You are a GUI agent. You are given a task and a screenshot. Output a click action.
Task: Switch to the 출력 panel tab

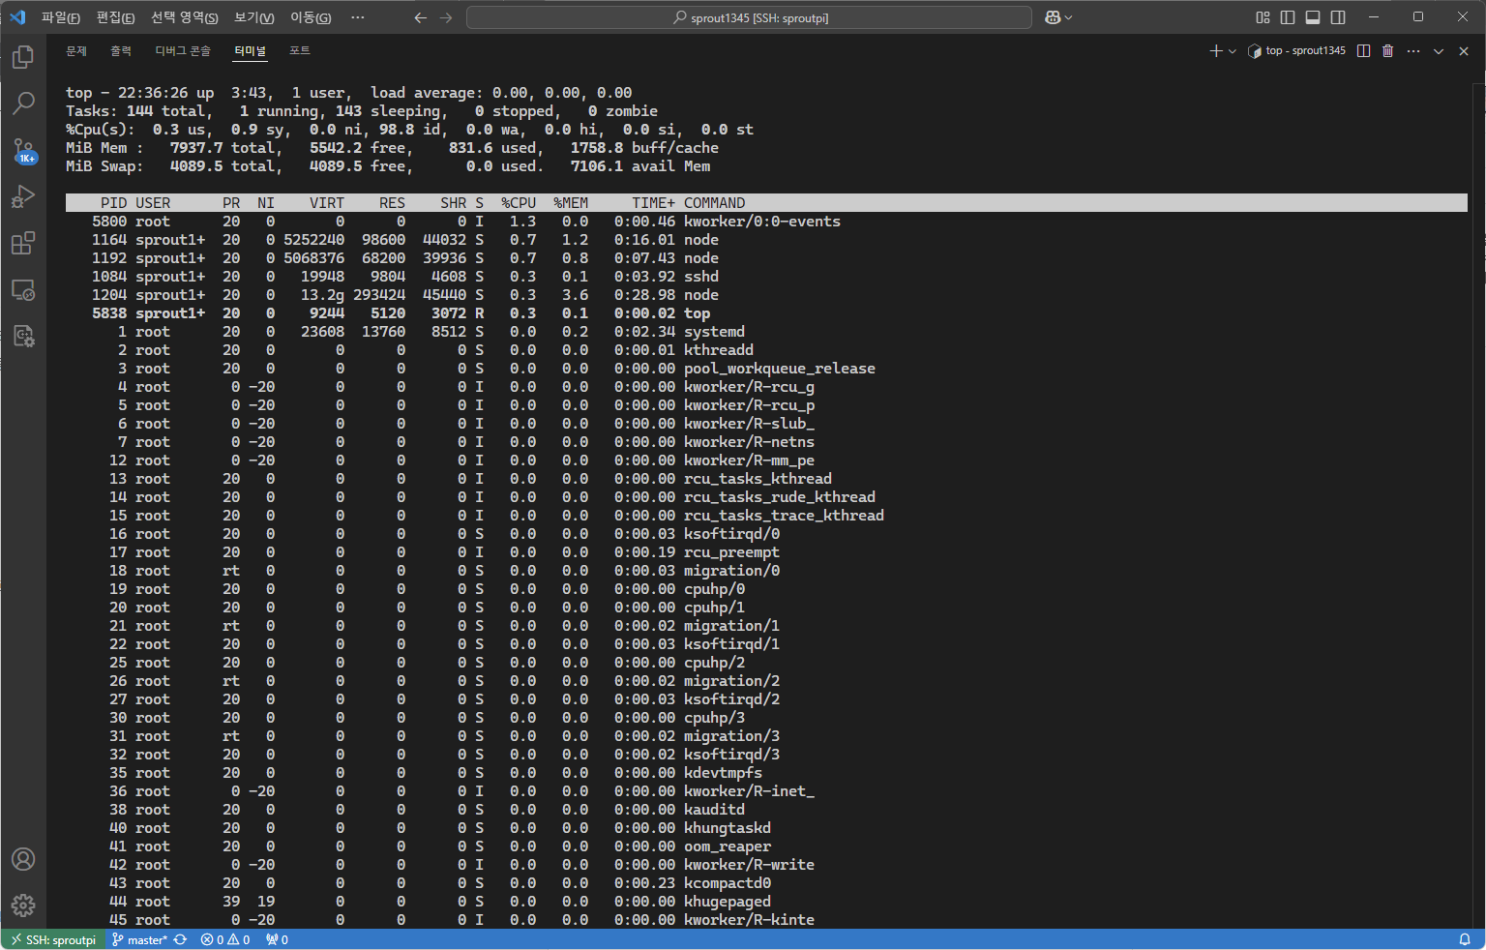[121, 51]
